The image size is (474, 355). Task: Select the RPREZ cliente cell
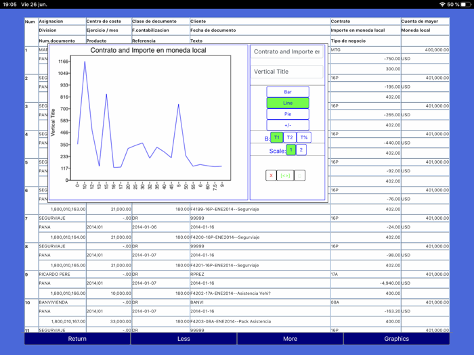click(260, 274)
